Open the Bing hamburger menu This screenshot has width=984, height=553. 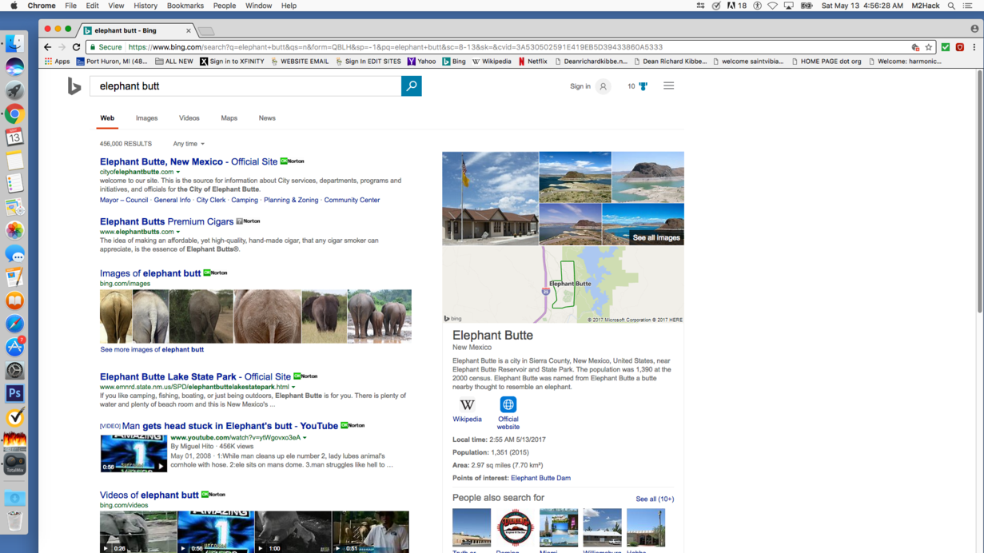click(x=669, y=86)
